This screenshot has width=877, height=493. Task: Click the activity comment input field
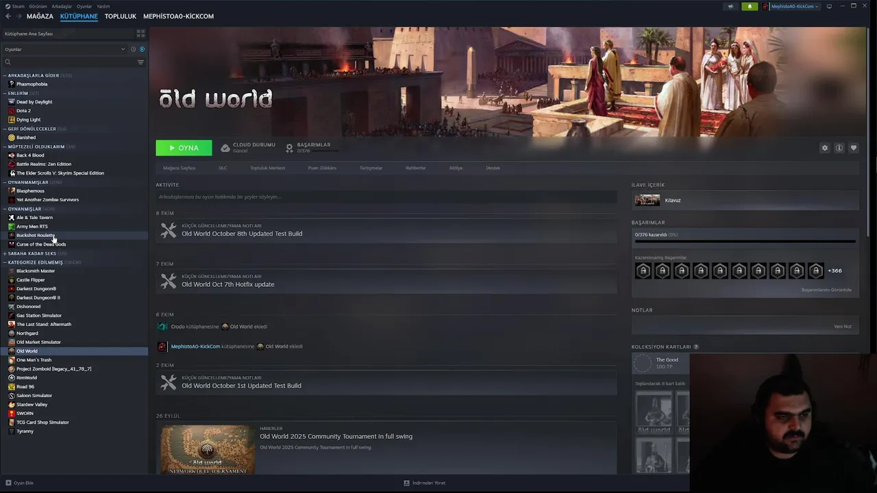click(386, 197)
